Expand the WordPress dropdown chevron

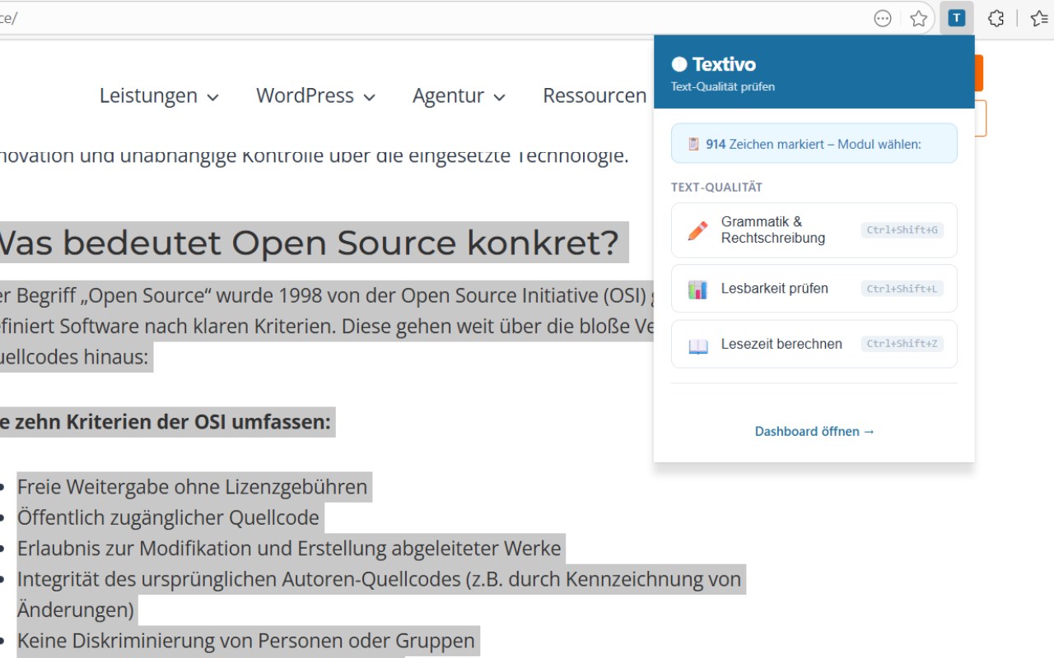[370, 97]
